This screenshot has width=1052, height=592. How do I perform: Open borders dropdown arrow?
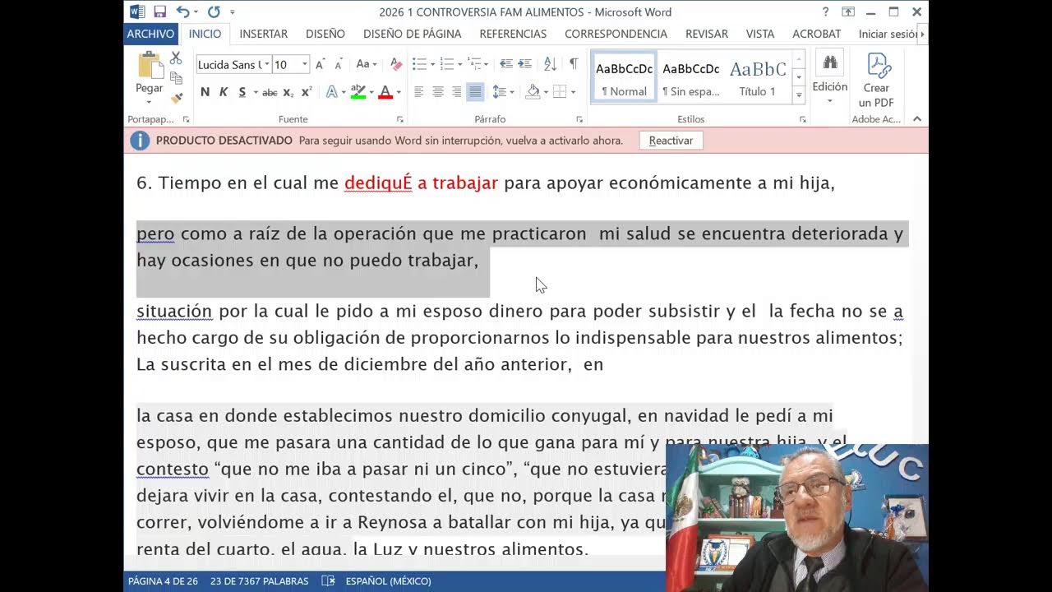[x=573, y=92]
